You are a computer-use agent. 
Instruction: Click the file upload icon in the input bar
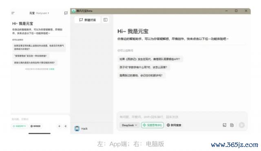pyautogui.click(x=232, y=125)
